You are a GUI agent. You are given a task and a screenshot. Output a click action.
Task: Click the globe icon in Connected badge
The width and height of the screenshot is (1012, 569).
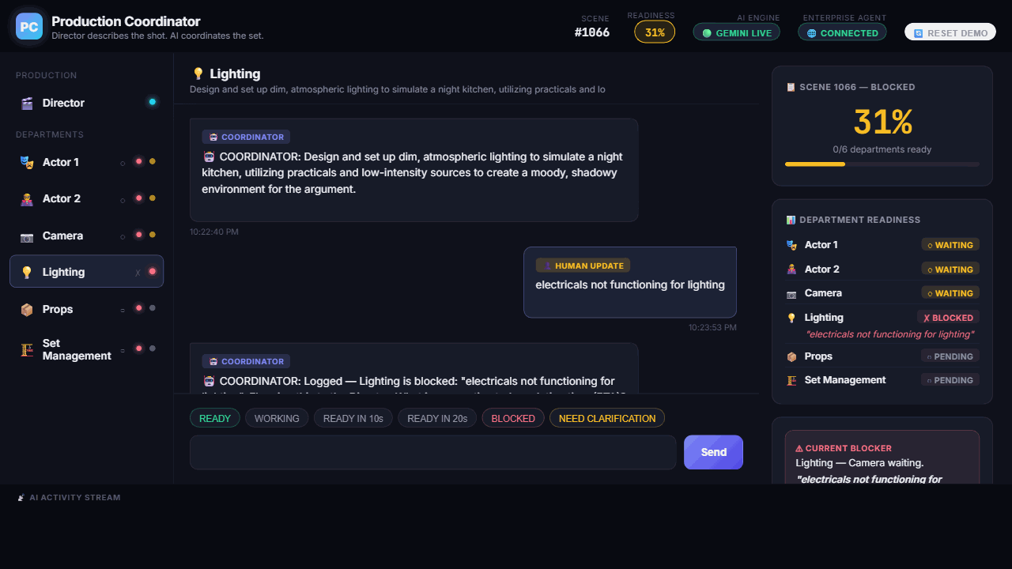811,33
